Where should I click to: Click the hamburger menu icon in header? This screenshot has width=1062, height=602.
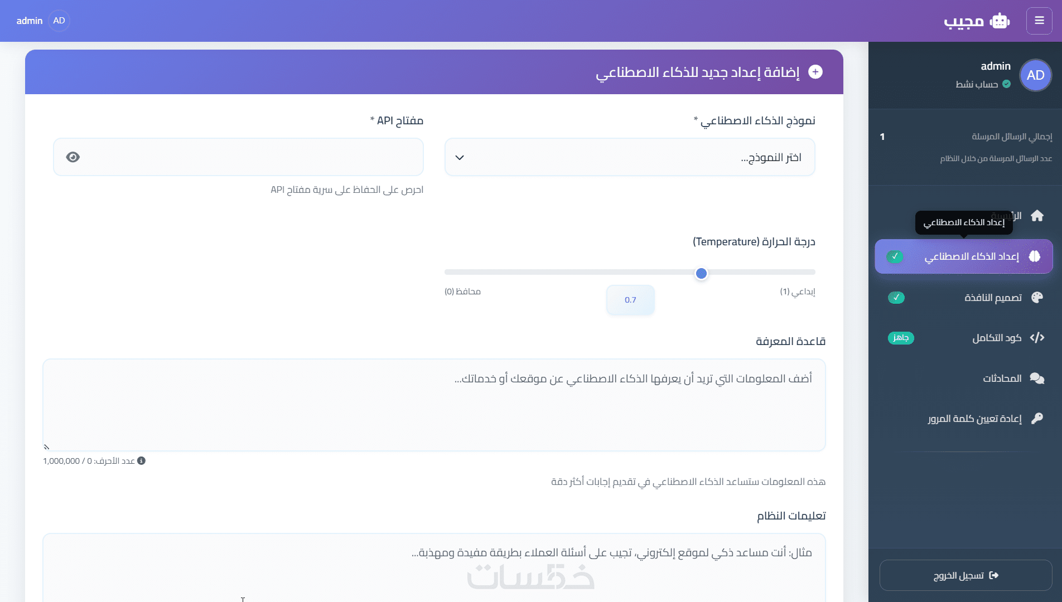pos(1039,21)
